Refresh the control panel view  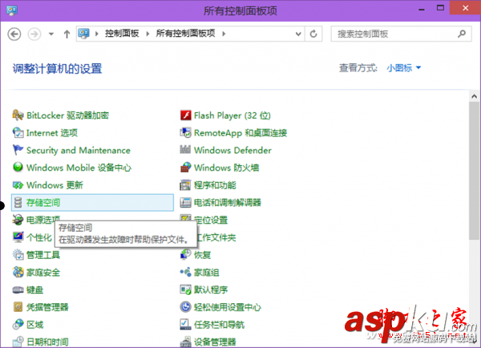tap(313, 34)
